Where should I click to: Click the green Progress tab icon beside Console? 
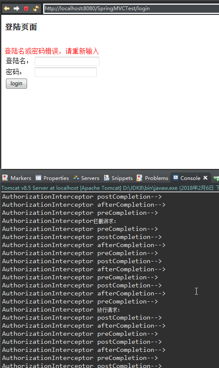coord(216,178)
